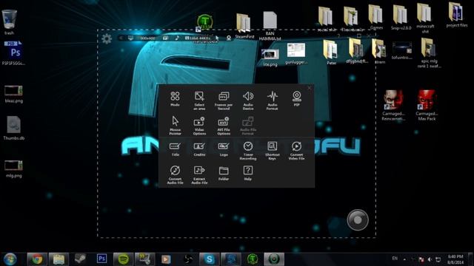Open Audio Device setting

pyautogui.click(x=248, y=100)
